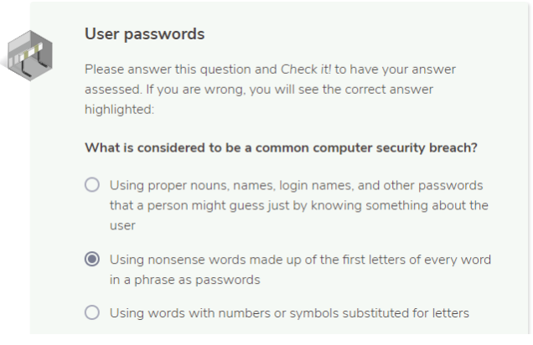Screen dimensions: 533x345
Task: Choose the numbers or symbols substituted radio button
Action: [x=92, y=312]
